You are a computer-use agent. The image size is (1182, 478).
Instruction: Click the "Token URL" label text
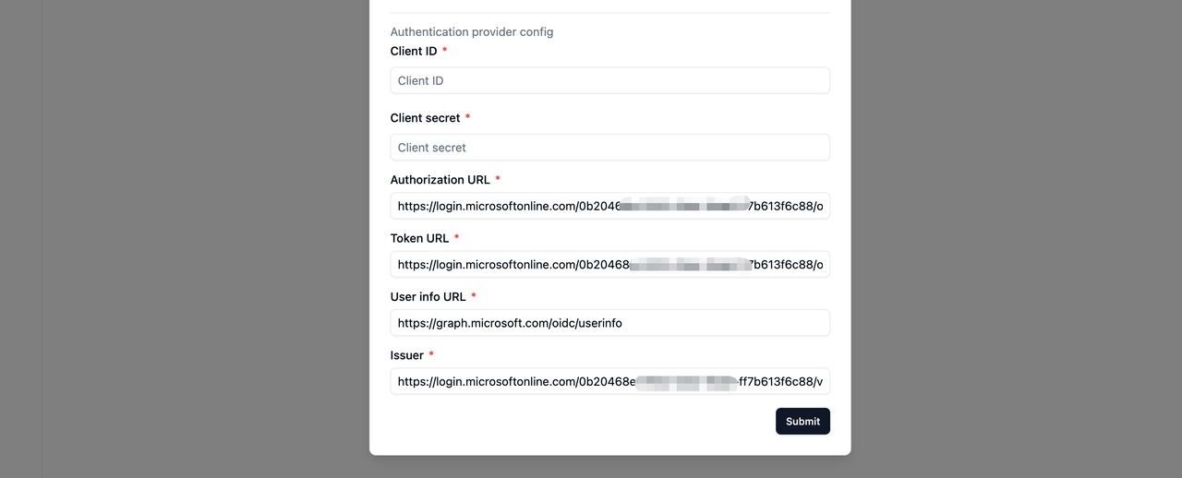point(419,238)
